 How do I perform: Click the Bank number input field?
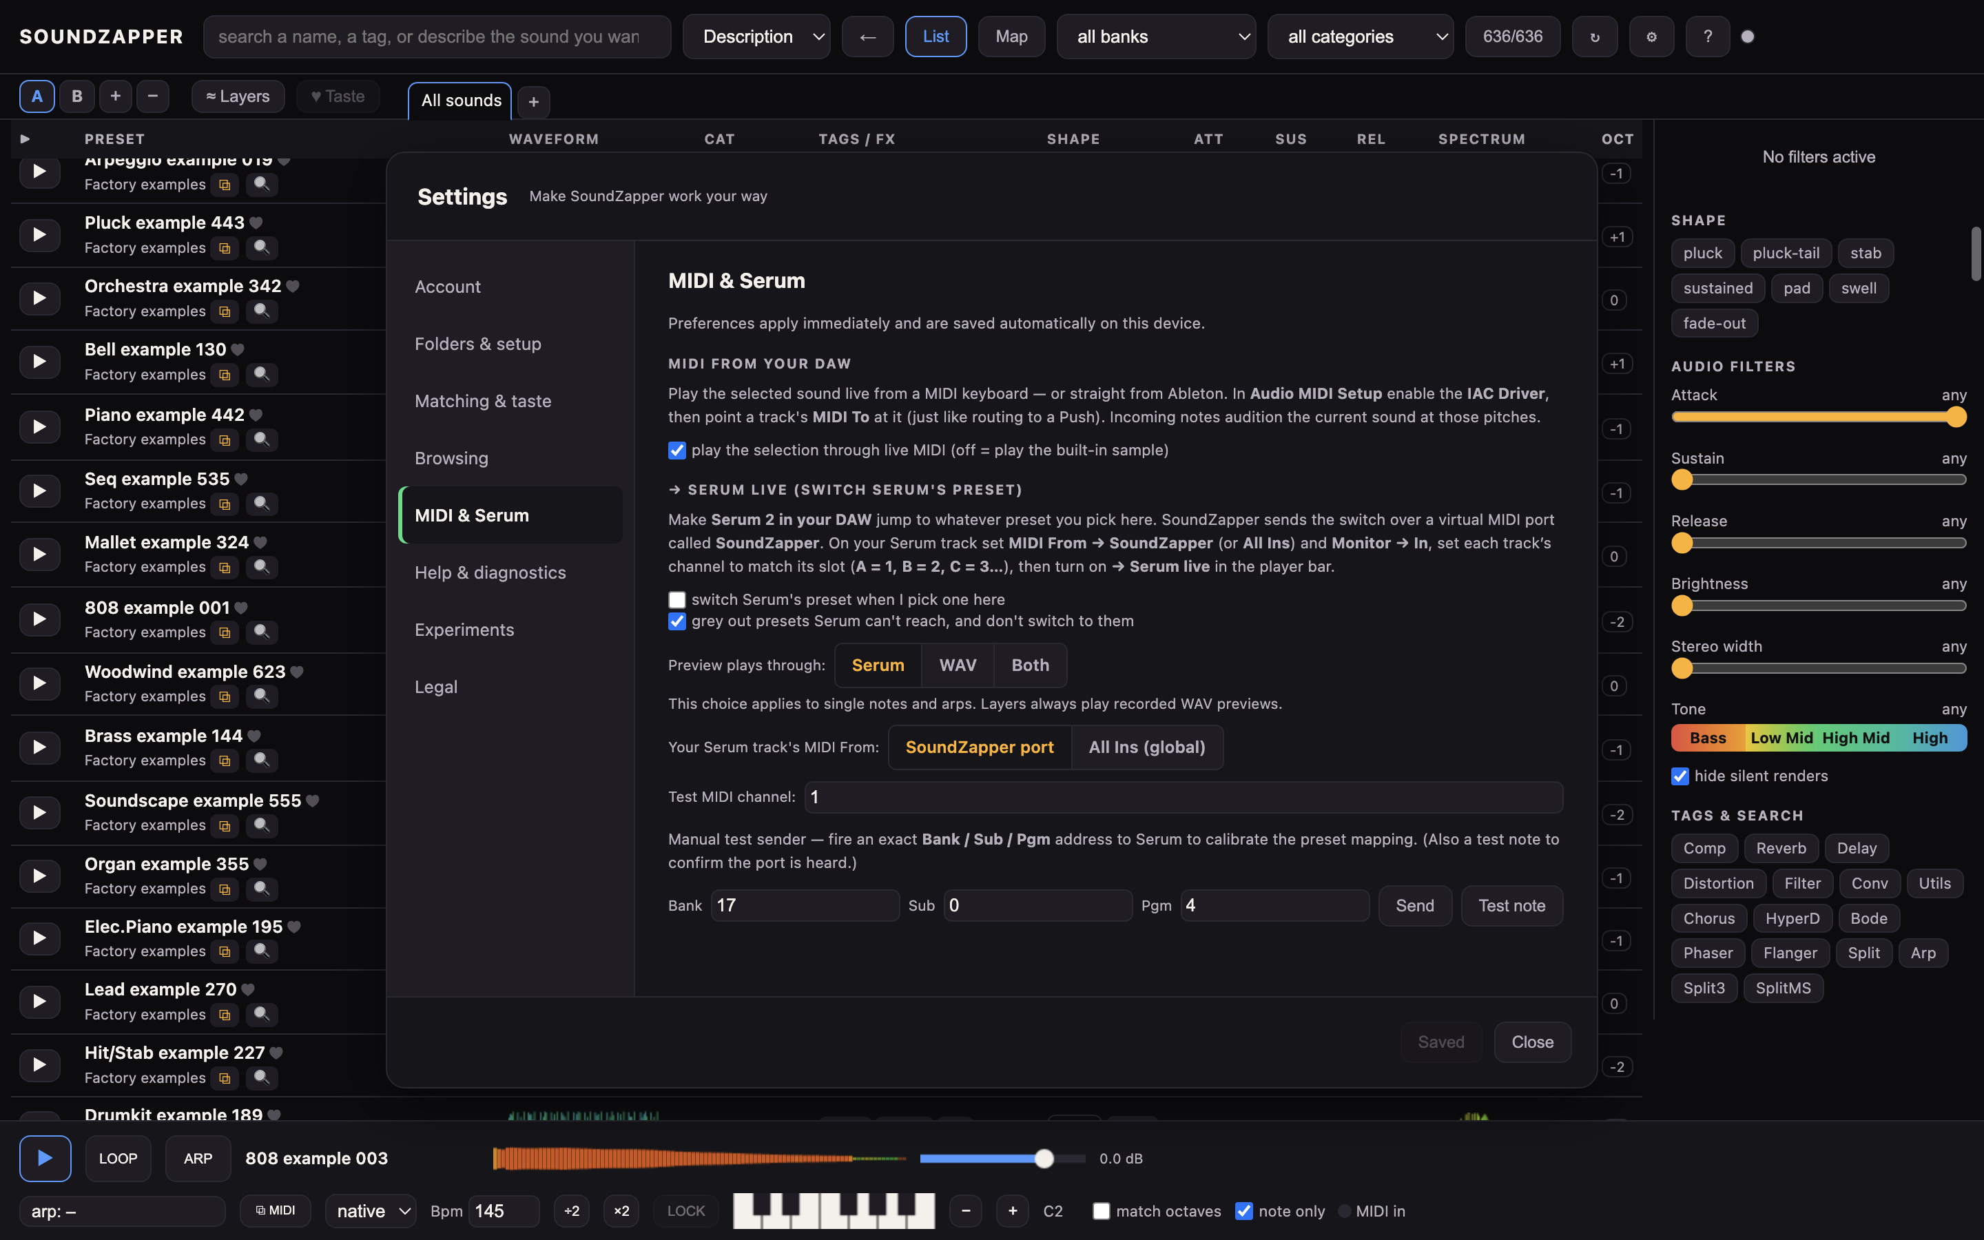pos(805,905)
